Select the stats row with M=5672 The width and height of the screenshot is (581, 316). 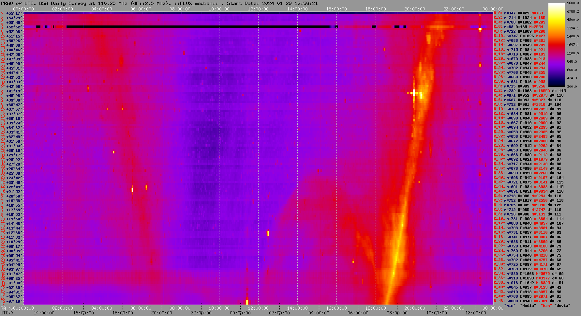click(529, 274)
